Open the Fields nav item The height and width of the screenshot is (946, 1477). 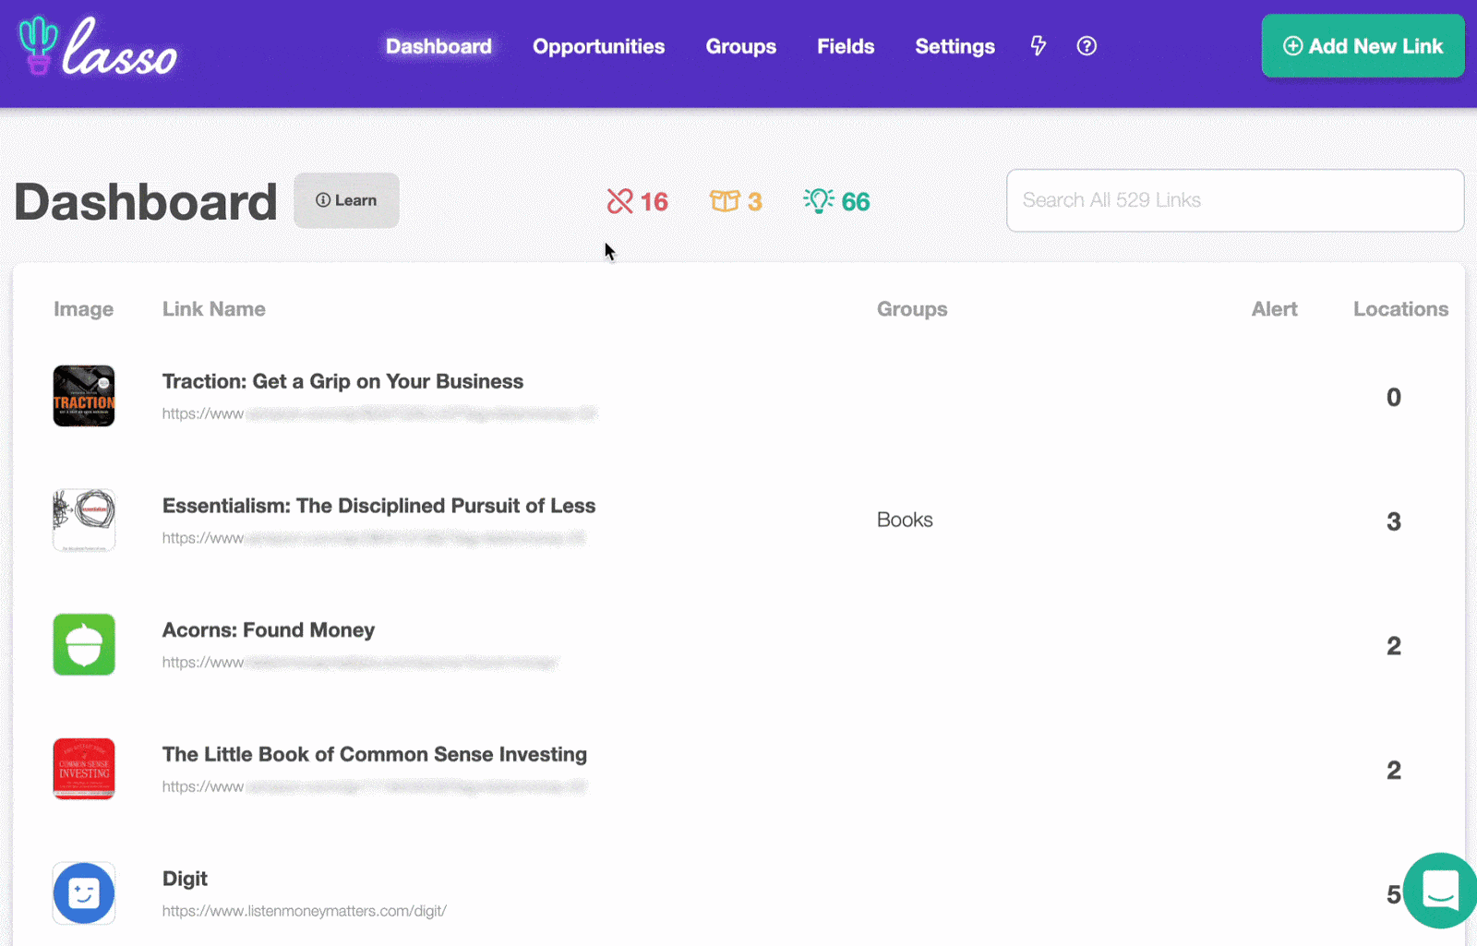pyautogui.click(x=846, y=46)
